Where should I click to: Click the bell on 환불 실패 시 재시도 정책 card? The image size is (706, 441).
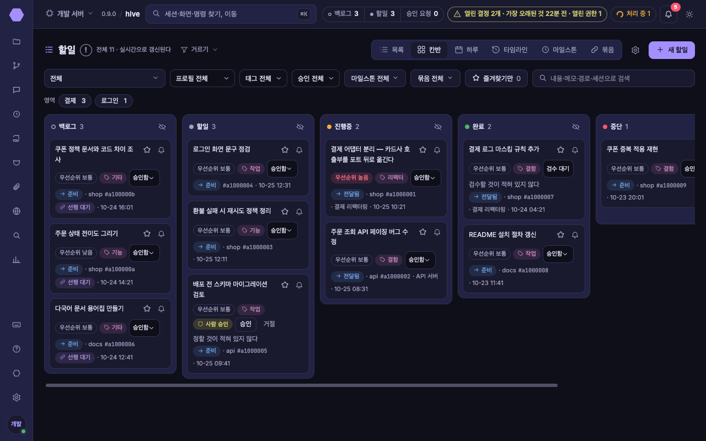click(x=299, y=211)
